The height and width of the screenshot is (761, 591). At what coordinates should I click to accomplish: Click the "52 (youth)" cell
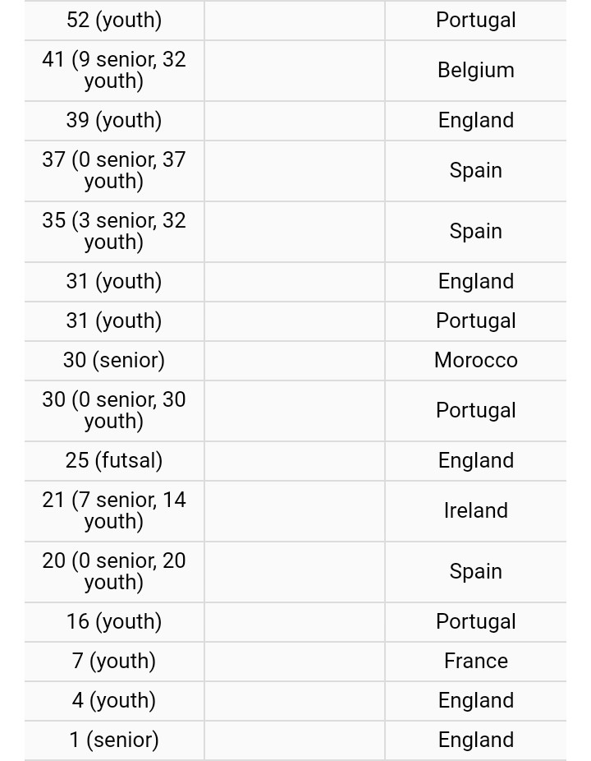click(114, 20)
